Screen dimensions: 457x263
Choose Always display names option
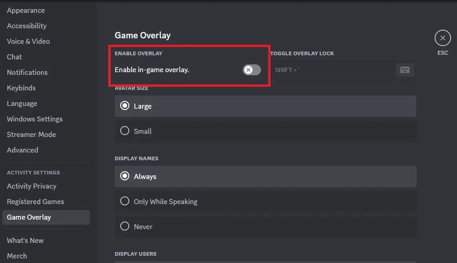[x=125, y=176]
